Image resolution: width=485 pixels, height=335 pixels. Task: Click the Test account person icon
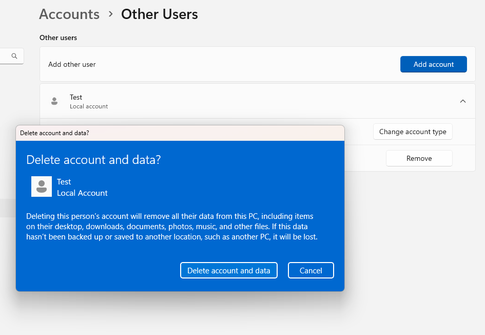pos(54,101)
